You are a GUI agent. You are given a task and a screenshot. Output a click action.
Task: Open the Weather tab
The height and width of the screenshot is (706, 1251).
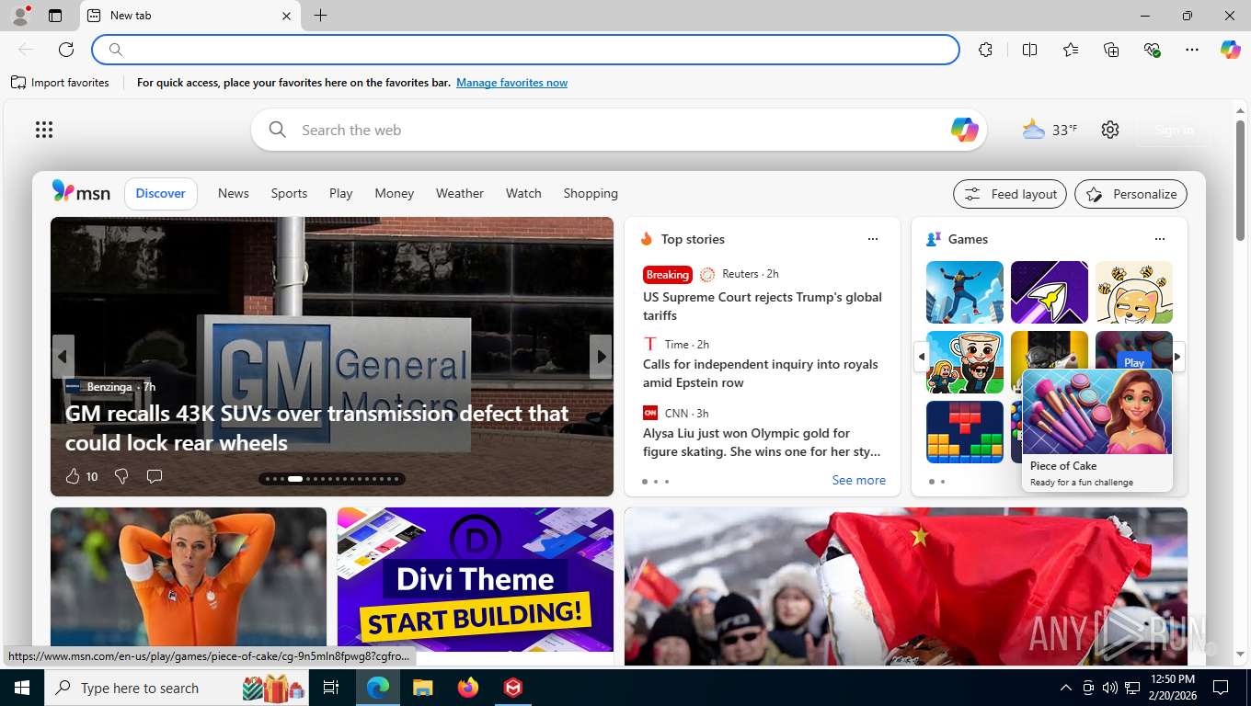point(460,193)
